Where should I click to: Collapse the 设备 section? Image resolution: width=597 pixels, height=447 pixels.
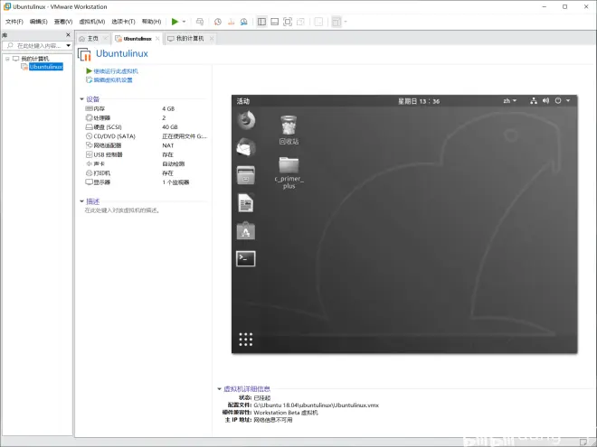point(81,99)
